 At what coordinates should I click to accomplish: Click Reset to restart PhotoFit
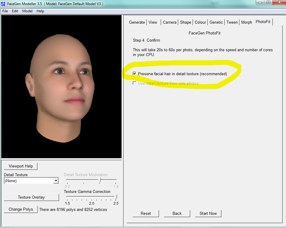pyautogui.click(x=146, y=213)
